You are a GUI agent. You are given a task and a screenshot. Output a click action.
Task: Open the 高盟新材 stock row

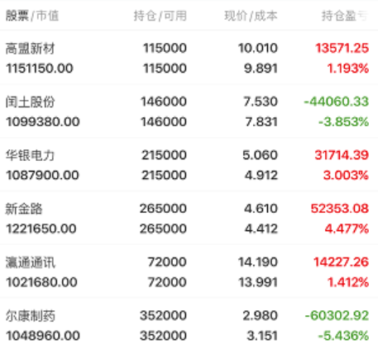pyautogui.click(x=189, y=58)
